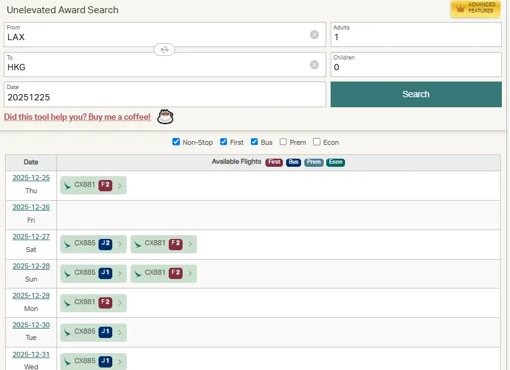Open the 2025-12-25 date link
Screen dimensions: 510x370
[31, 178]
